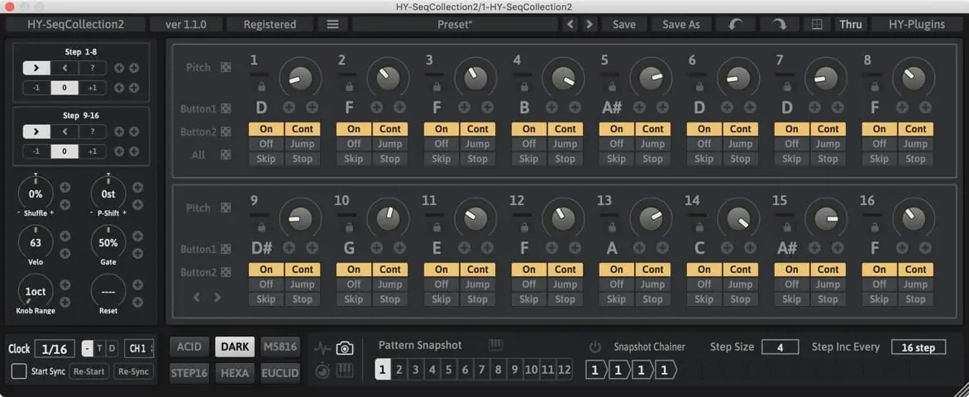Click the snapshot camera icon
969x397 pixels.
[345, 348]
